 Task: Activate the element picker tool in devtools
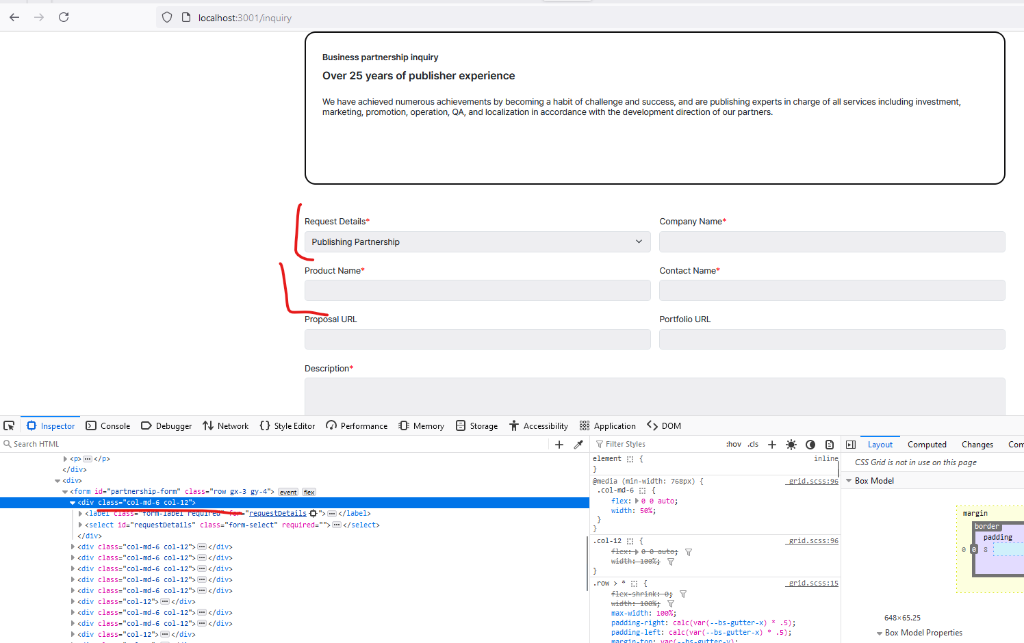click(9, 425)
